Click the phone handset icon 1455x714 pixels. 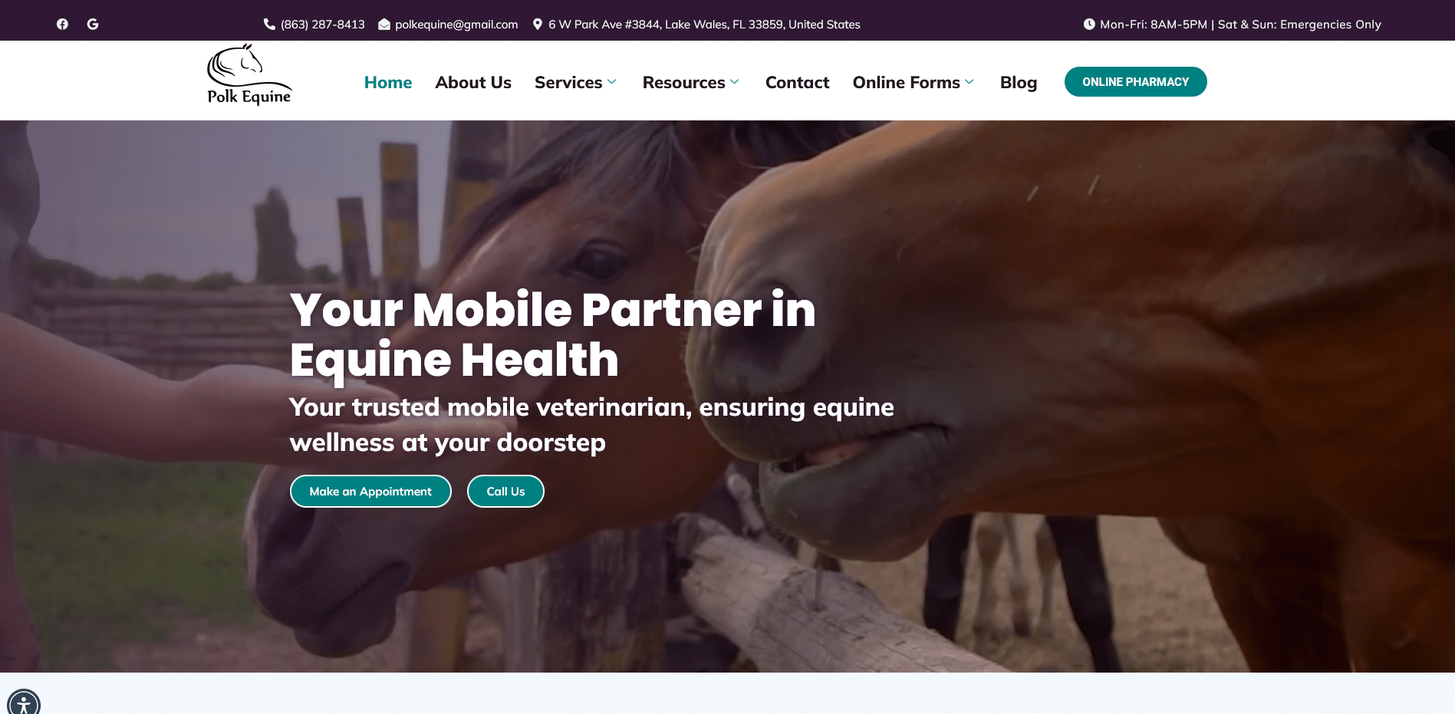tap(269, 24)
